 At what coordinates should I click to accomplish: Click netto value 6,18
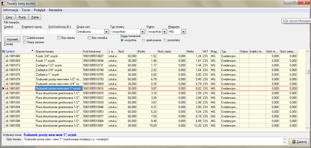tap(194, 116)
